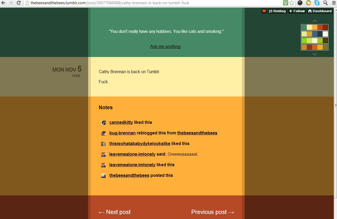The width and height of the screenshot is (337, 219).
Task: Select the green and lime color palette
Action: click(x=314, y=41)
